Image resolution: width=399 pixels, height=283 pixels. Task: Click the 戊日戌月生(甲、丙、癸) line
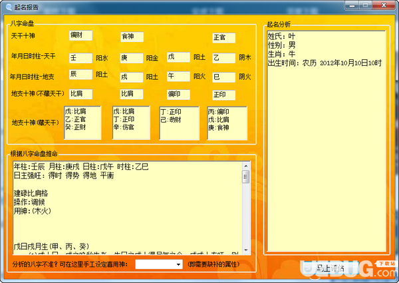point(51,246)
